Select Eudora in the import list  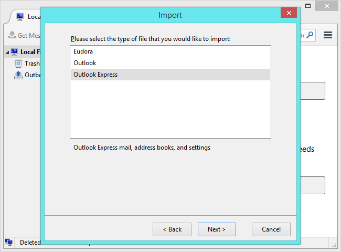(170, 51)
